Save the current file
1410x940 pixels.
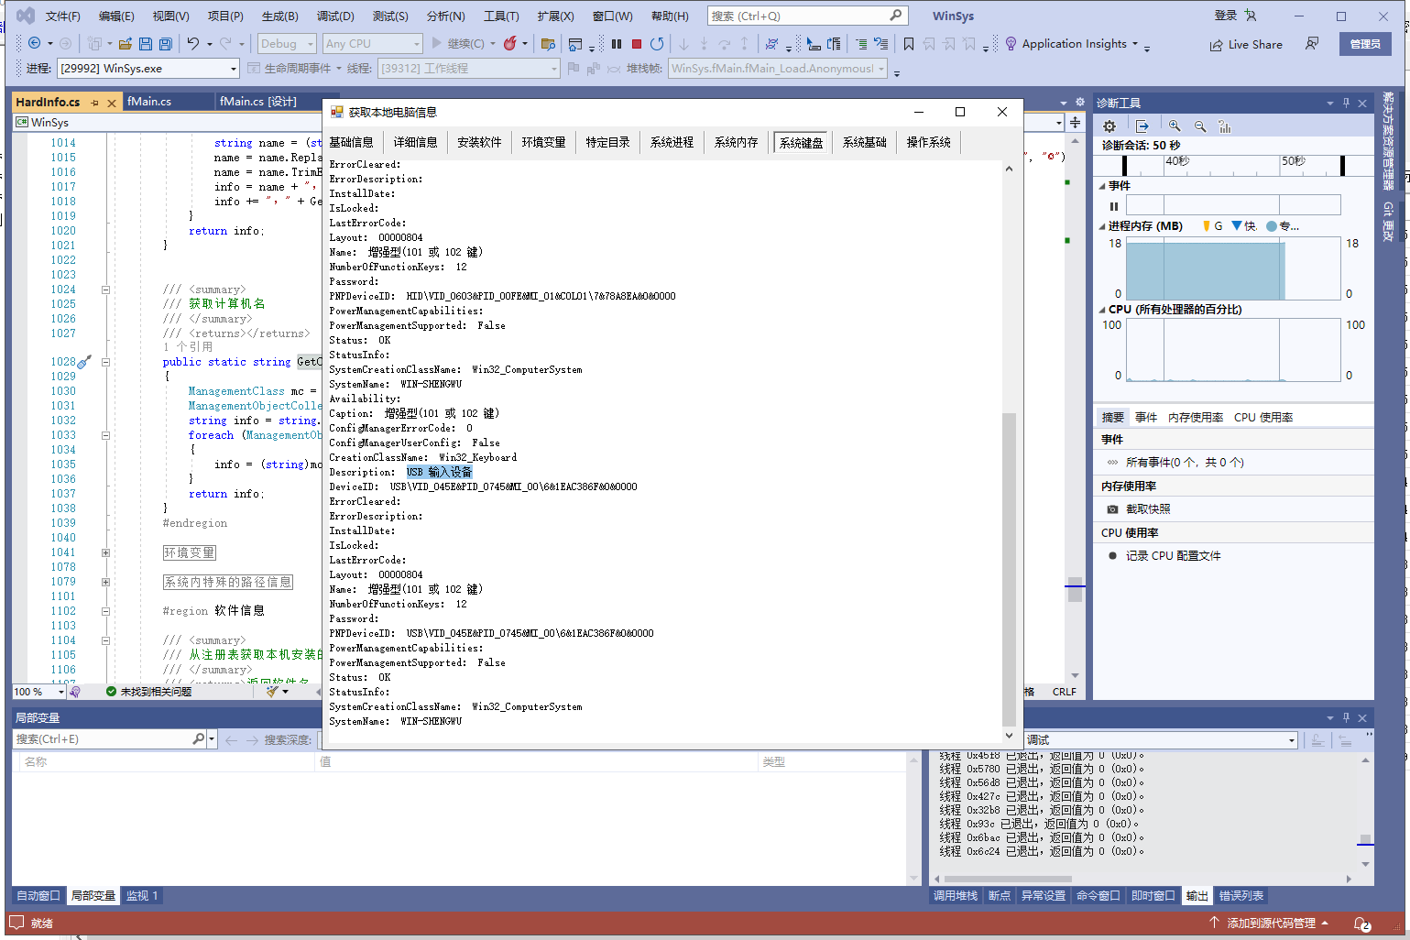(x=146, y=43)
